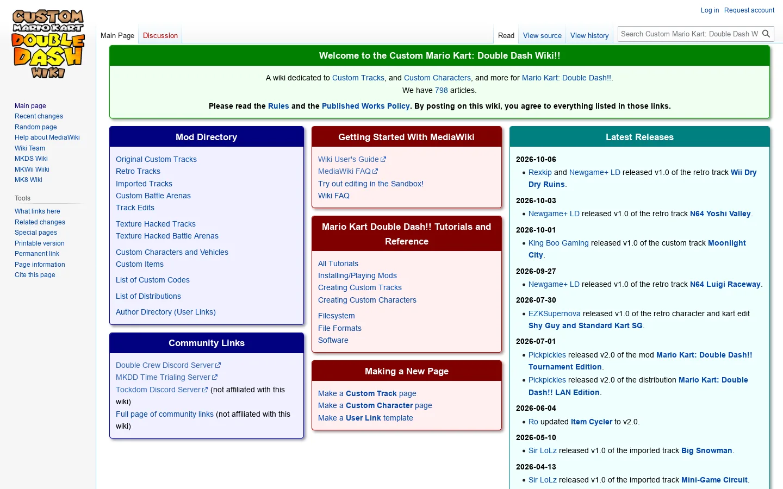Image resolution: width=783 pixels, height=489 pixels.
Task: Open the MediaWiki FAQ external link
Action: 348,171
